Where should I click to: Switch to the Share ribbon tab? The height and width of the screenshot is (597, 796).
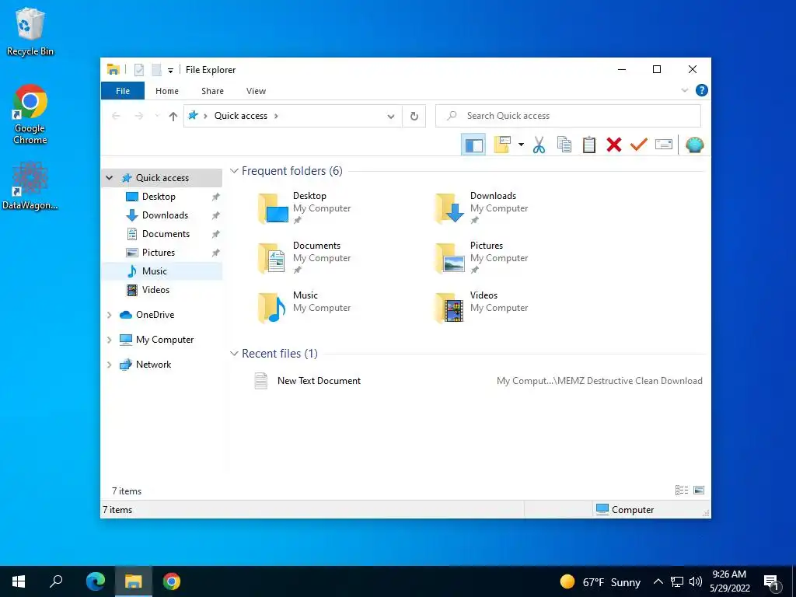pyautogui.click(x=212, y=91)
